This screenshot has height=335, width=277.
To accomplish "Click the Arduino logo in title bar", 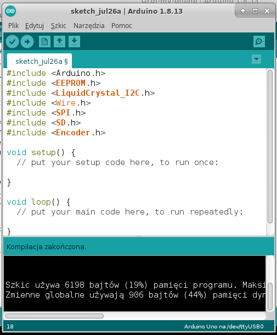I will [x=10, y=11].
